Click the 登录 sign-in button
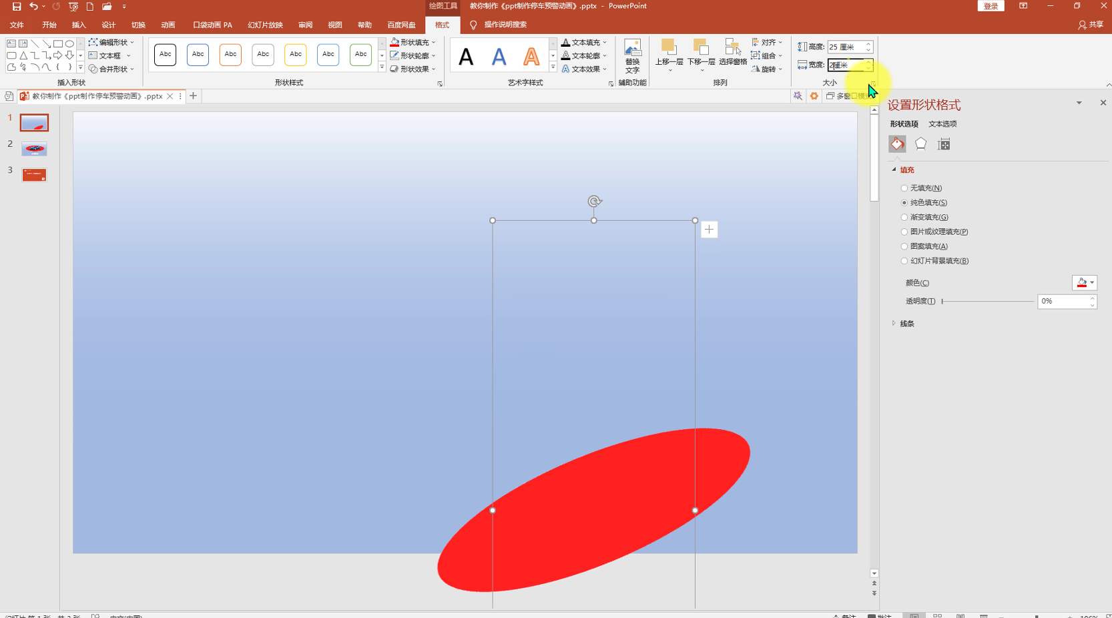 pos(991,6)
